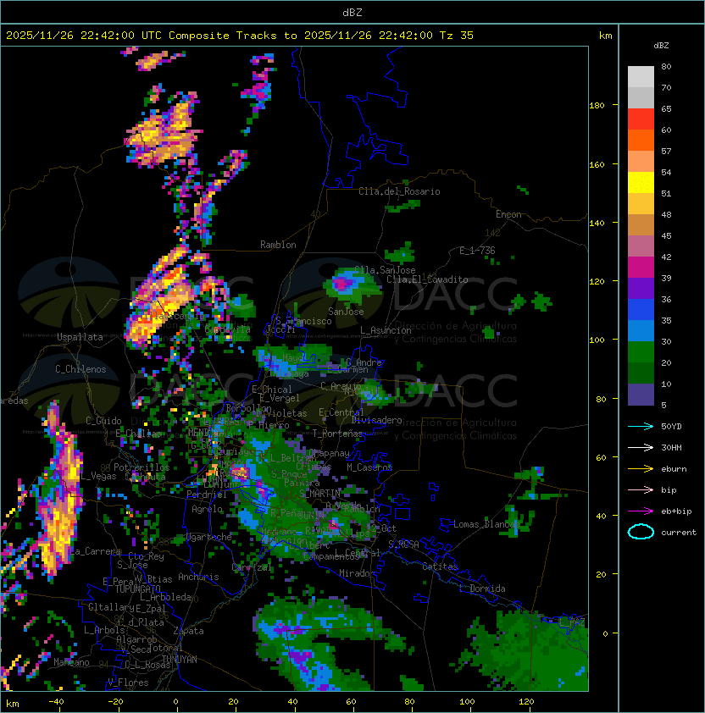Click the Anchoris place label
Image resolution: width=705 pixels, height=713 pixels.
[x=198, y=577]
